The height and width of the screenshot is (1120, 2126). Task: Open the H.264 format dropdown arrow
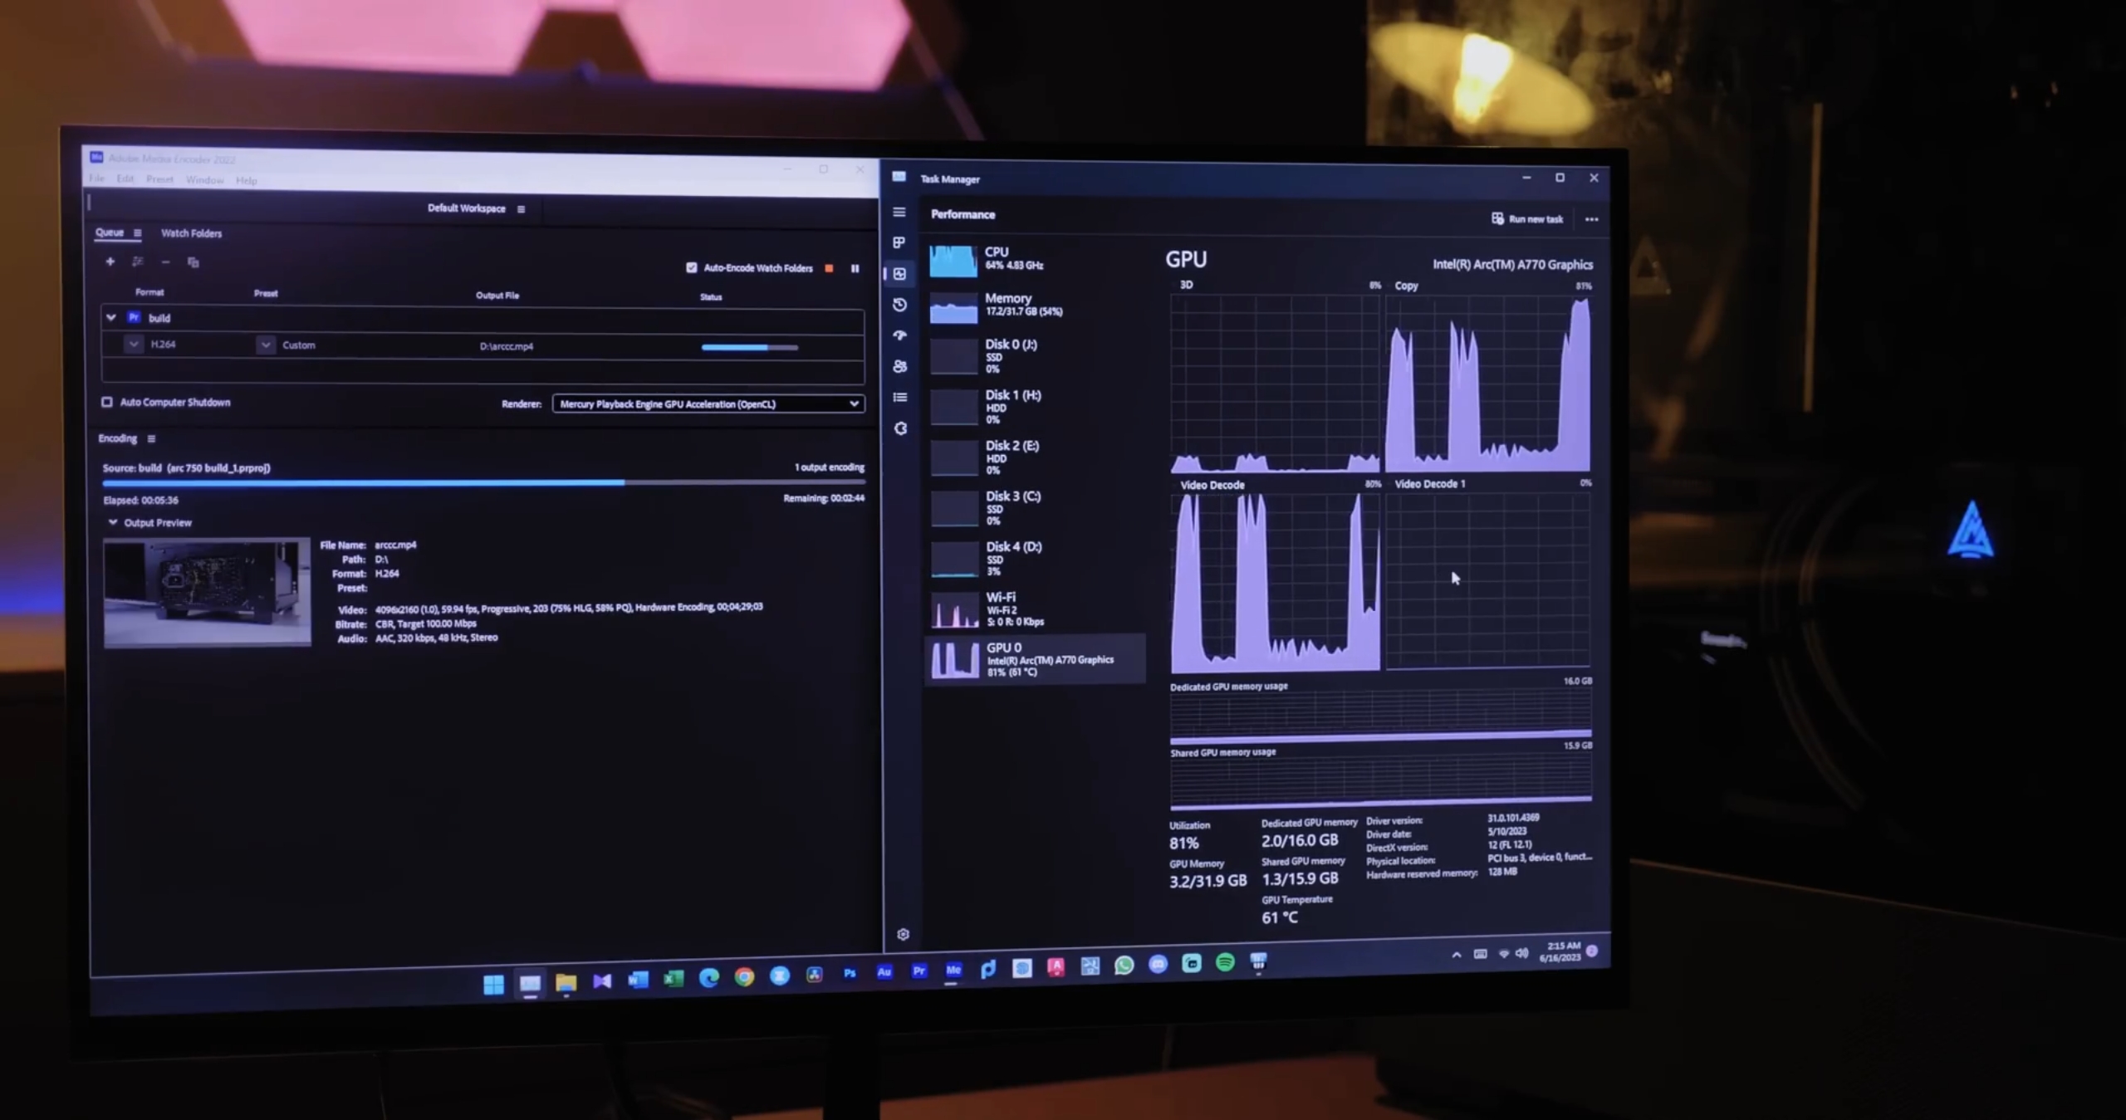[134, 344]
